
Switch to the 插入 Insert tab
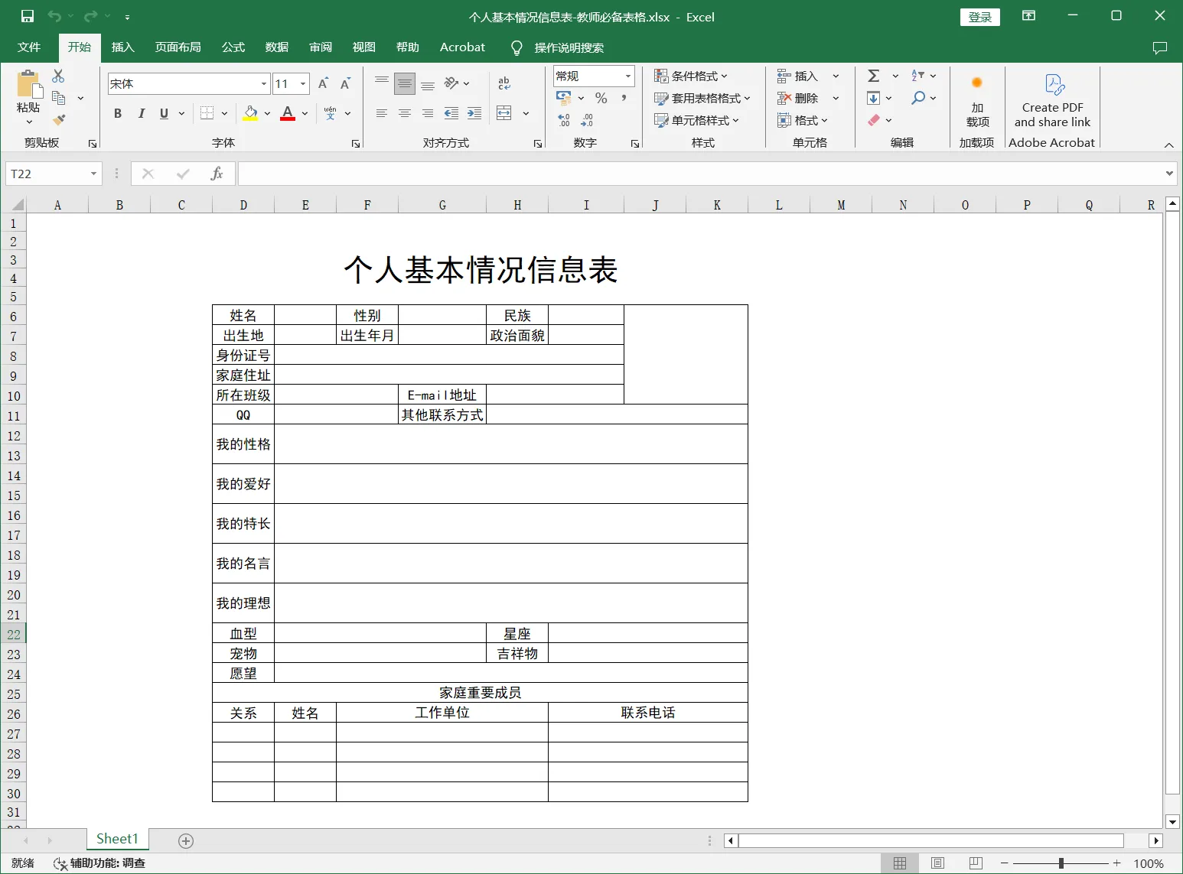click(x=122, y=47)
